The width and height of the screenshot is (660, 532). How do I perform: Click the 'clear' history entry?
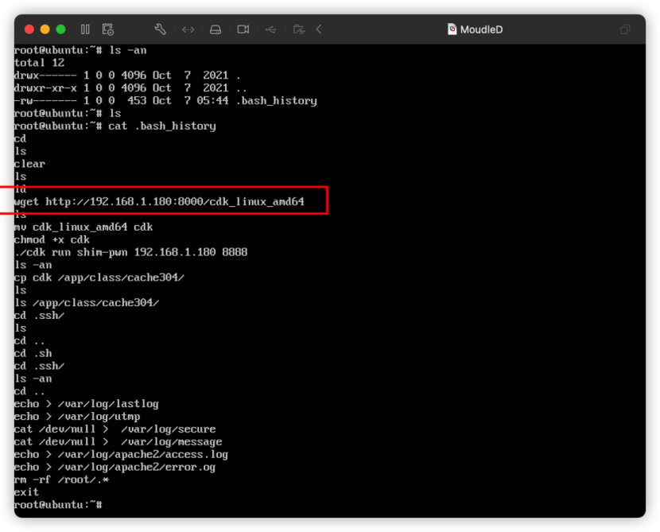[x=29, y=164]
